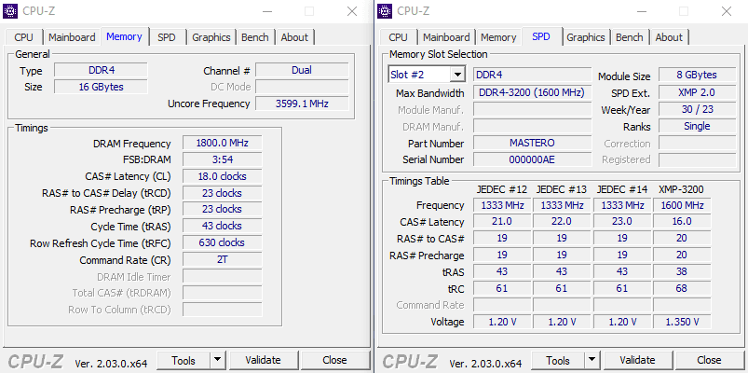This screenshot has height=373, width=748.
Task: Click the XMP-3200 CAS# Latency cell 16.0
Action: [x=682, y=222]
